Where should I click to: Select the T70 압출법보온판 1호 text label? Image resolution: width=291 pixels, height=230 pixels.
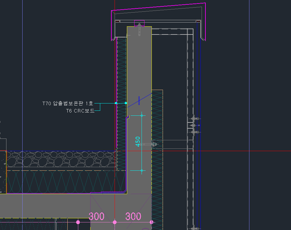point(67,103)
